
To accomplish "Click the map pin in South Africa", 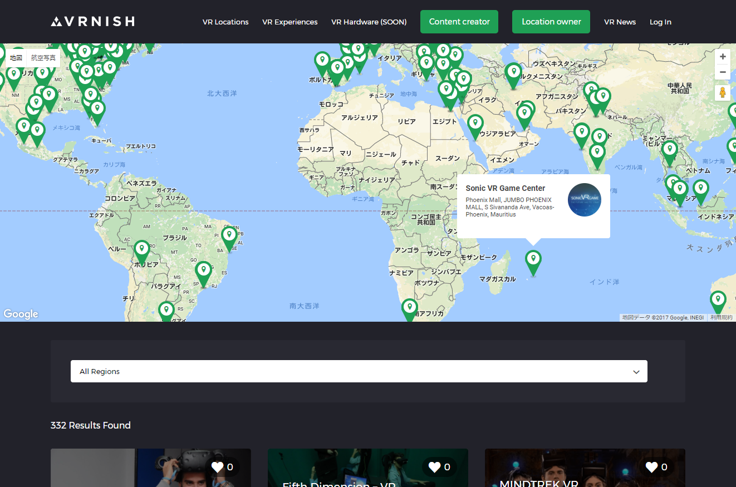I will coord(410,308).
